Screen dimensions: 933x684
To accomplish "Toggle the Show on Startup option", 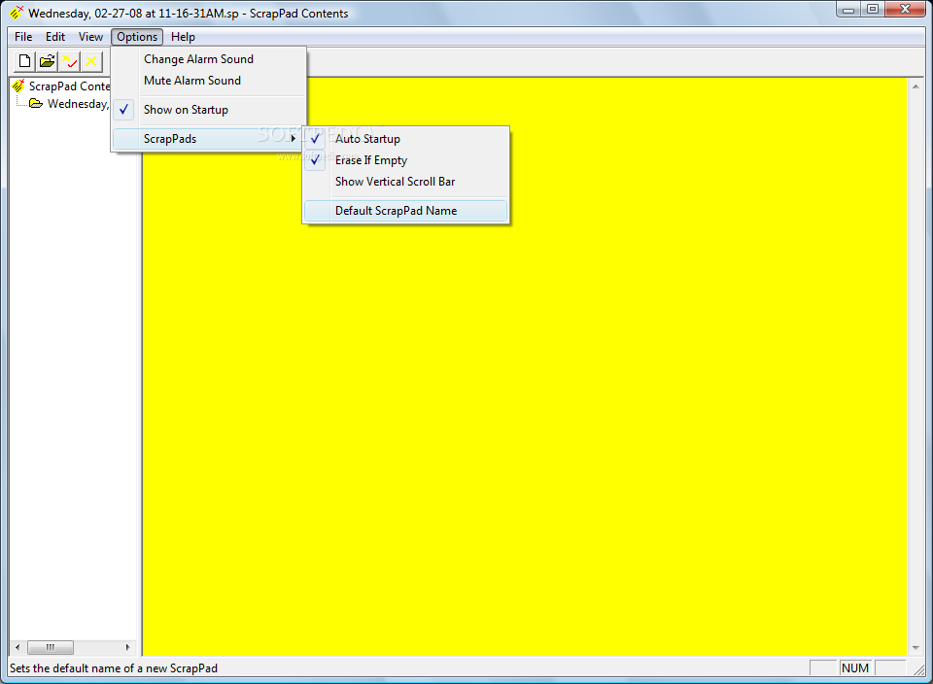I will (x=209, y=110).
